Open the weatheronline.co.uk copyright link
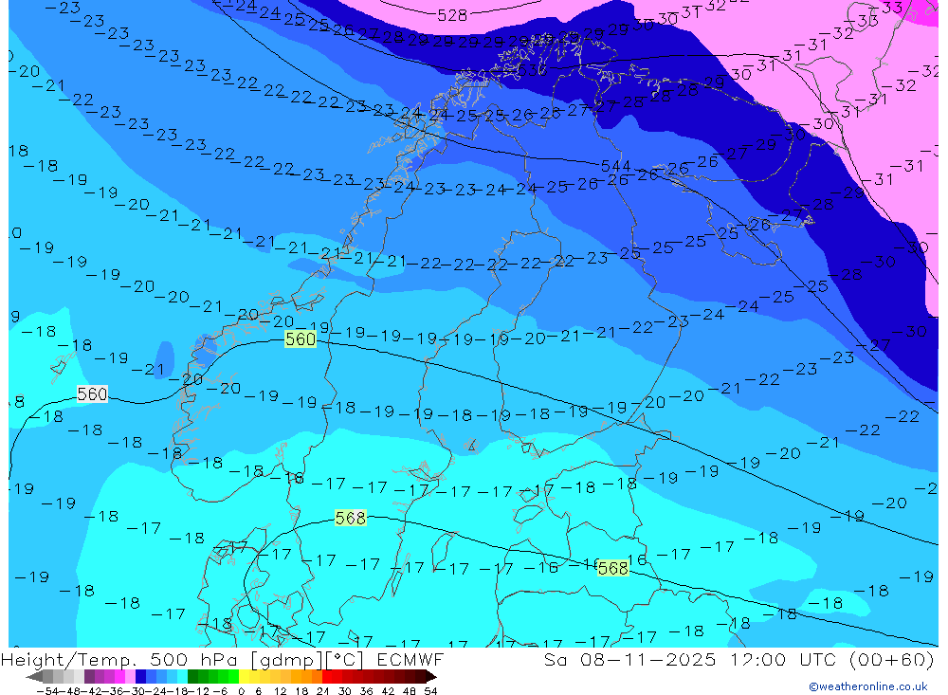Screen dimensions: 948x695 point(867,686)
